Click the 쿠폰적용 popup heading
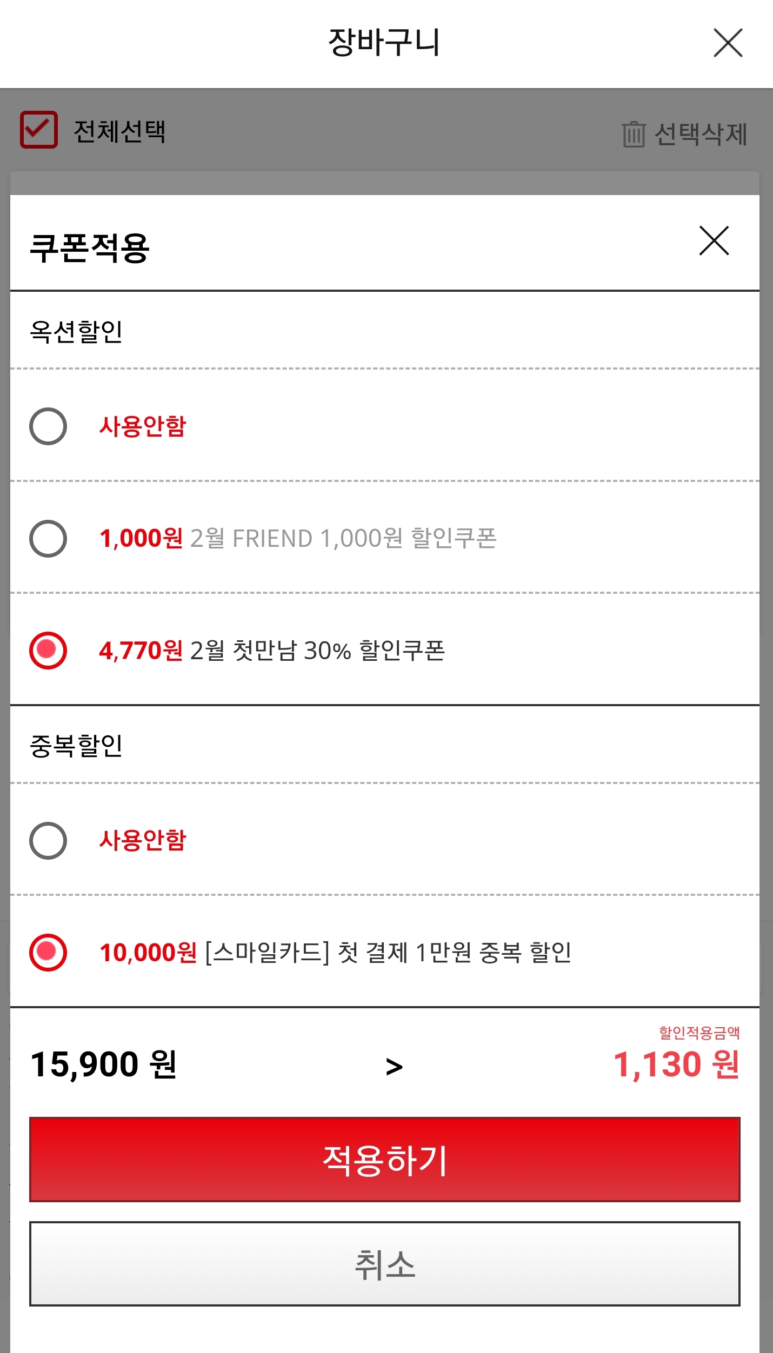 [x=90, y=248]
